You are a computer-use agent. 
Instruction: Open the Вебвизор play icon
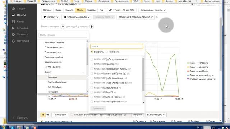[13, 28]
